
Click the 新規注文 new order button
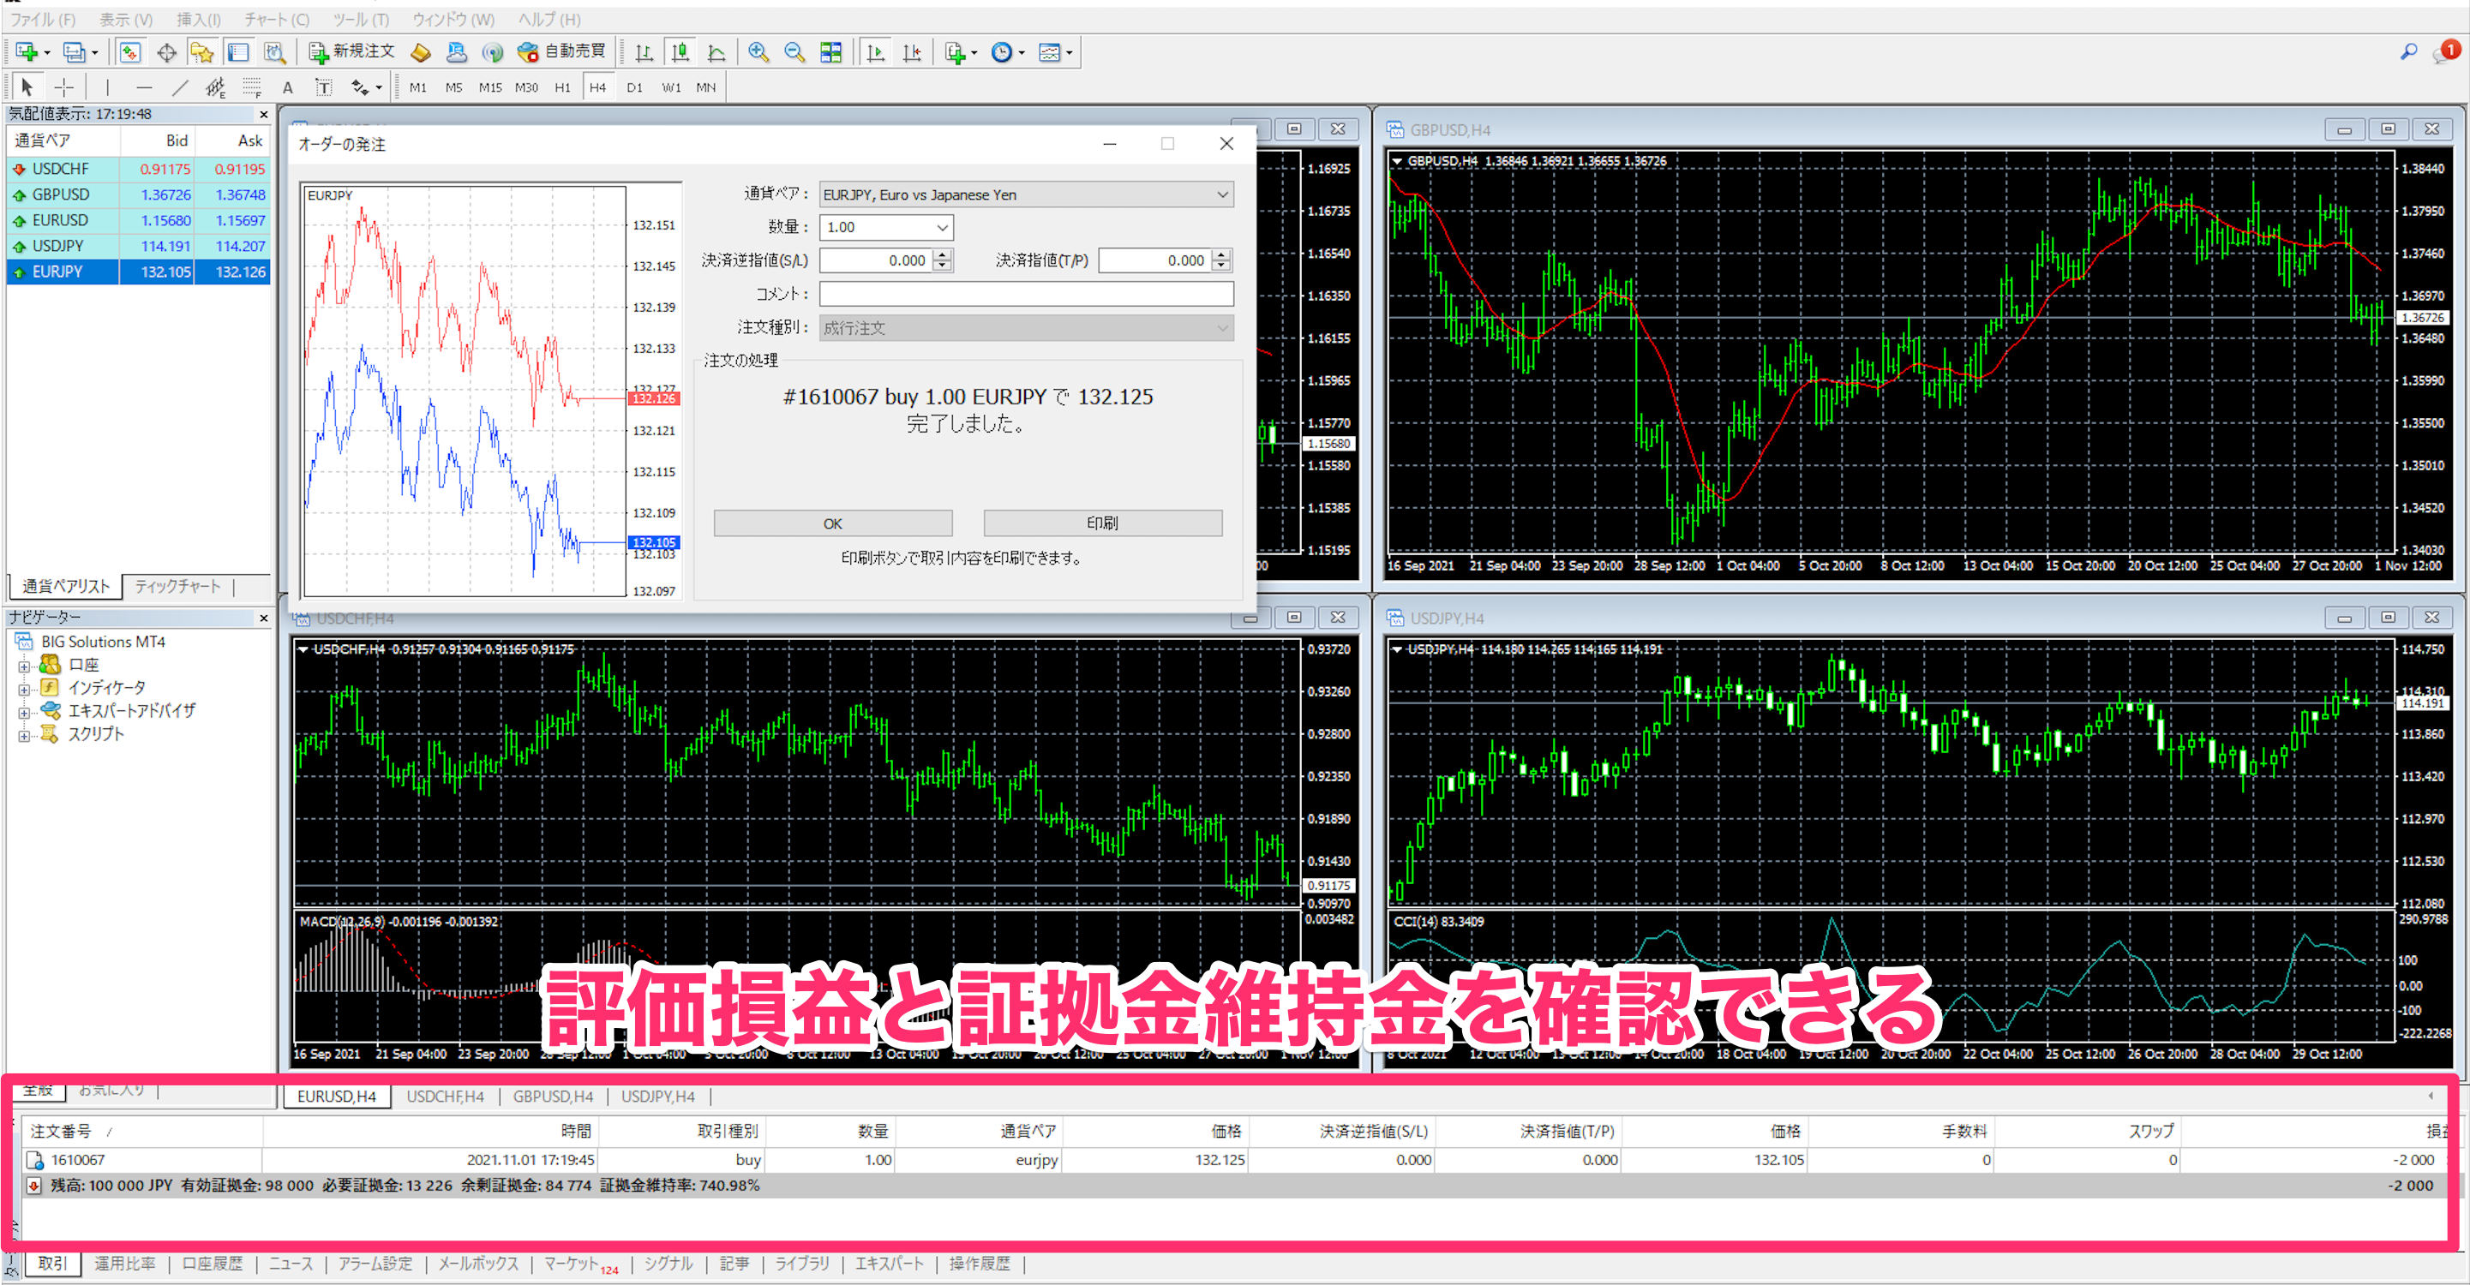[351, 51]
